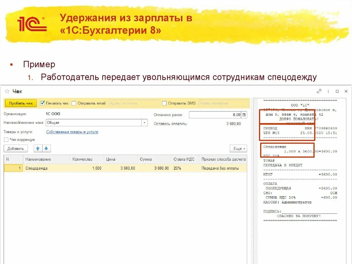Screen dimensions: 352x264
Task: Click the Сумма column header
Action: [154, 159]
